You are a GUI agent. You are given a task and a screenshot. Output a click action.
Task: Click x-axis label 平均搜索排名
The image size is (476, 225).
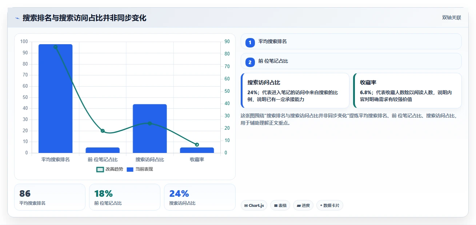point(55,159)
